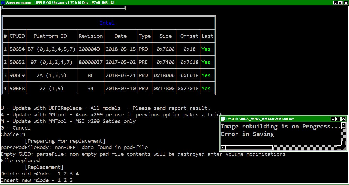Click CPUID value 906E9
This screenshot has height=185, width=349.
coord(17,75)
